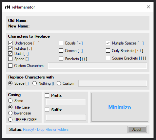Uncheck the Underscore checkbox
Viewport: 156px width, 140px height.
click(10, 43)
